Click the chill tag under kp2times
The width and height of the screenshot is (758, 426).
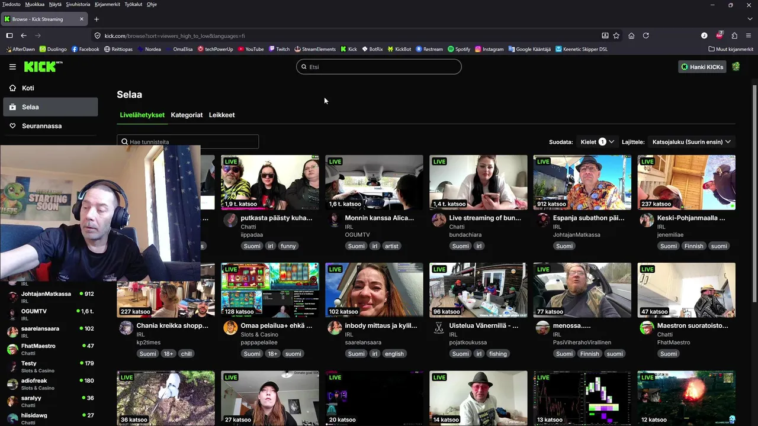click(x=187, y=354)
